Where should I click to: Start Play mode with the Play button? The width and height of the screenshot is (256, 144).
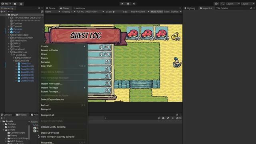(122, 4)
